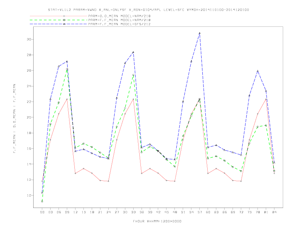The height and width of the screenshot is (231, 299).
Task: Click y-axis tick label 22
Action: click(x=29, y=102)
